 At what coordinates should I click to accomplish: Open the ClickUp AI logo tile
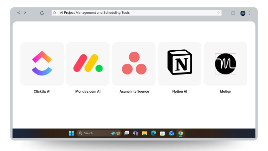coord(42,64)
